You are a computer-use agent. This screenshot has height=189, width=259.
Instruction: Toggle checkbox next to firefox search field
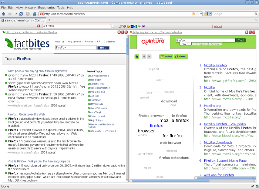tap(113, 26)
